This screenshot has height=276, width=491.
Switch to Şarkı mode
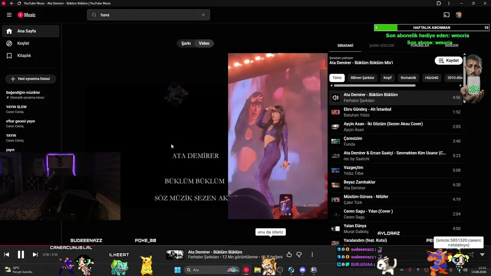pos(186,43)
